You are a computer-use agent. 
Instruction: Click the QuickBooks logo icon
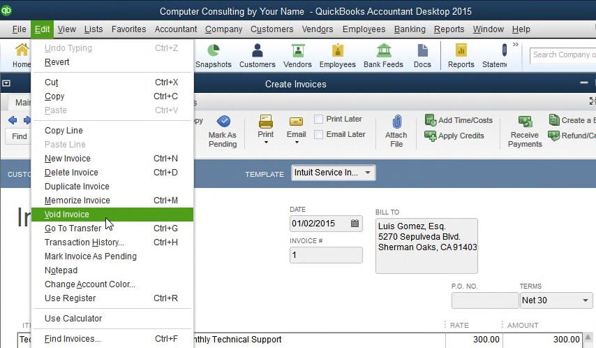click(6, 10)
